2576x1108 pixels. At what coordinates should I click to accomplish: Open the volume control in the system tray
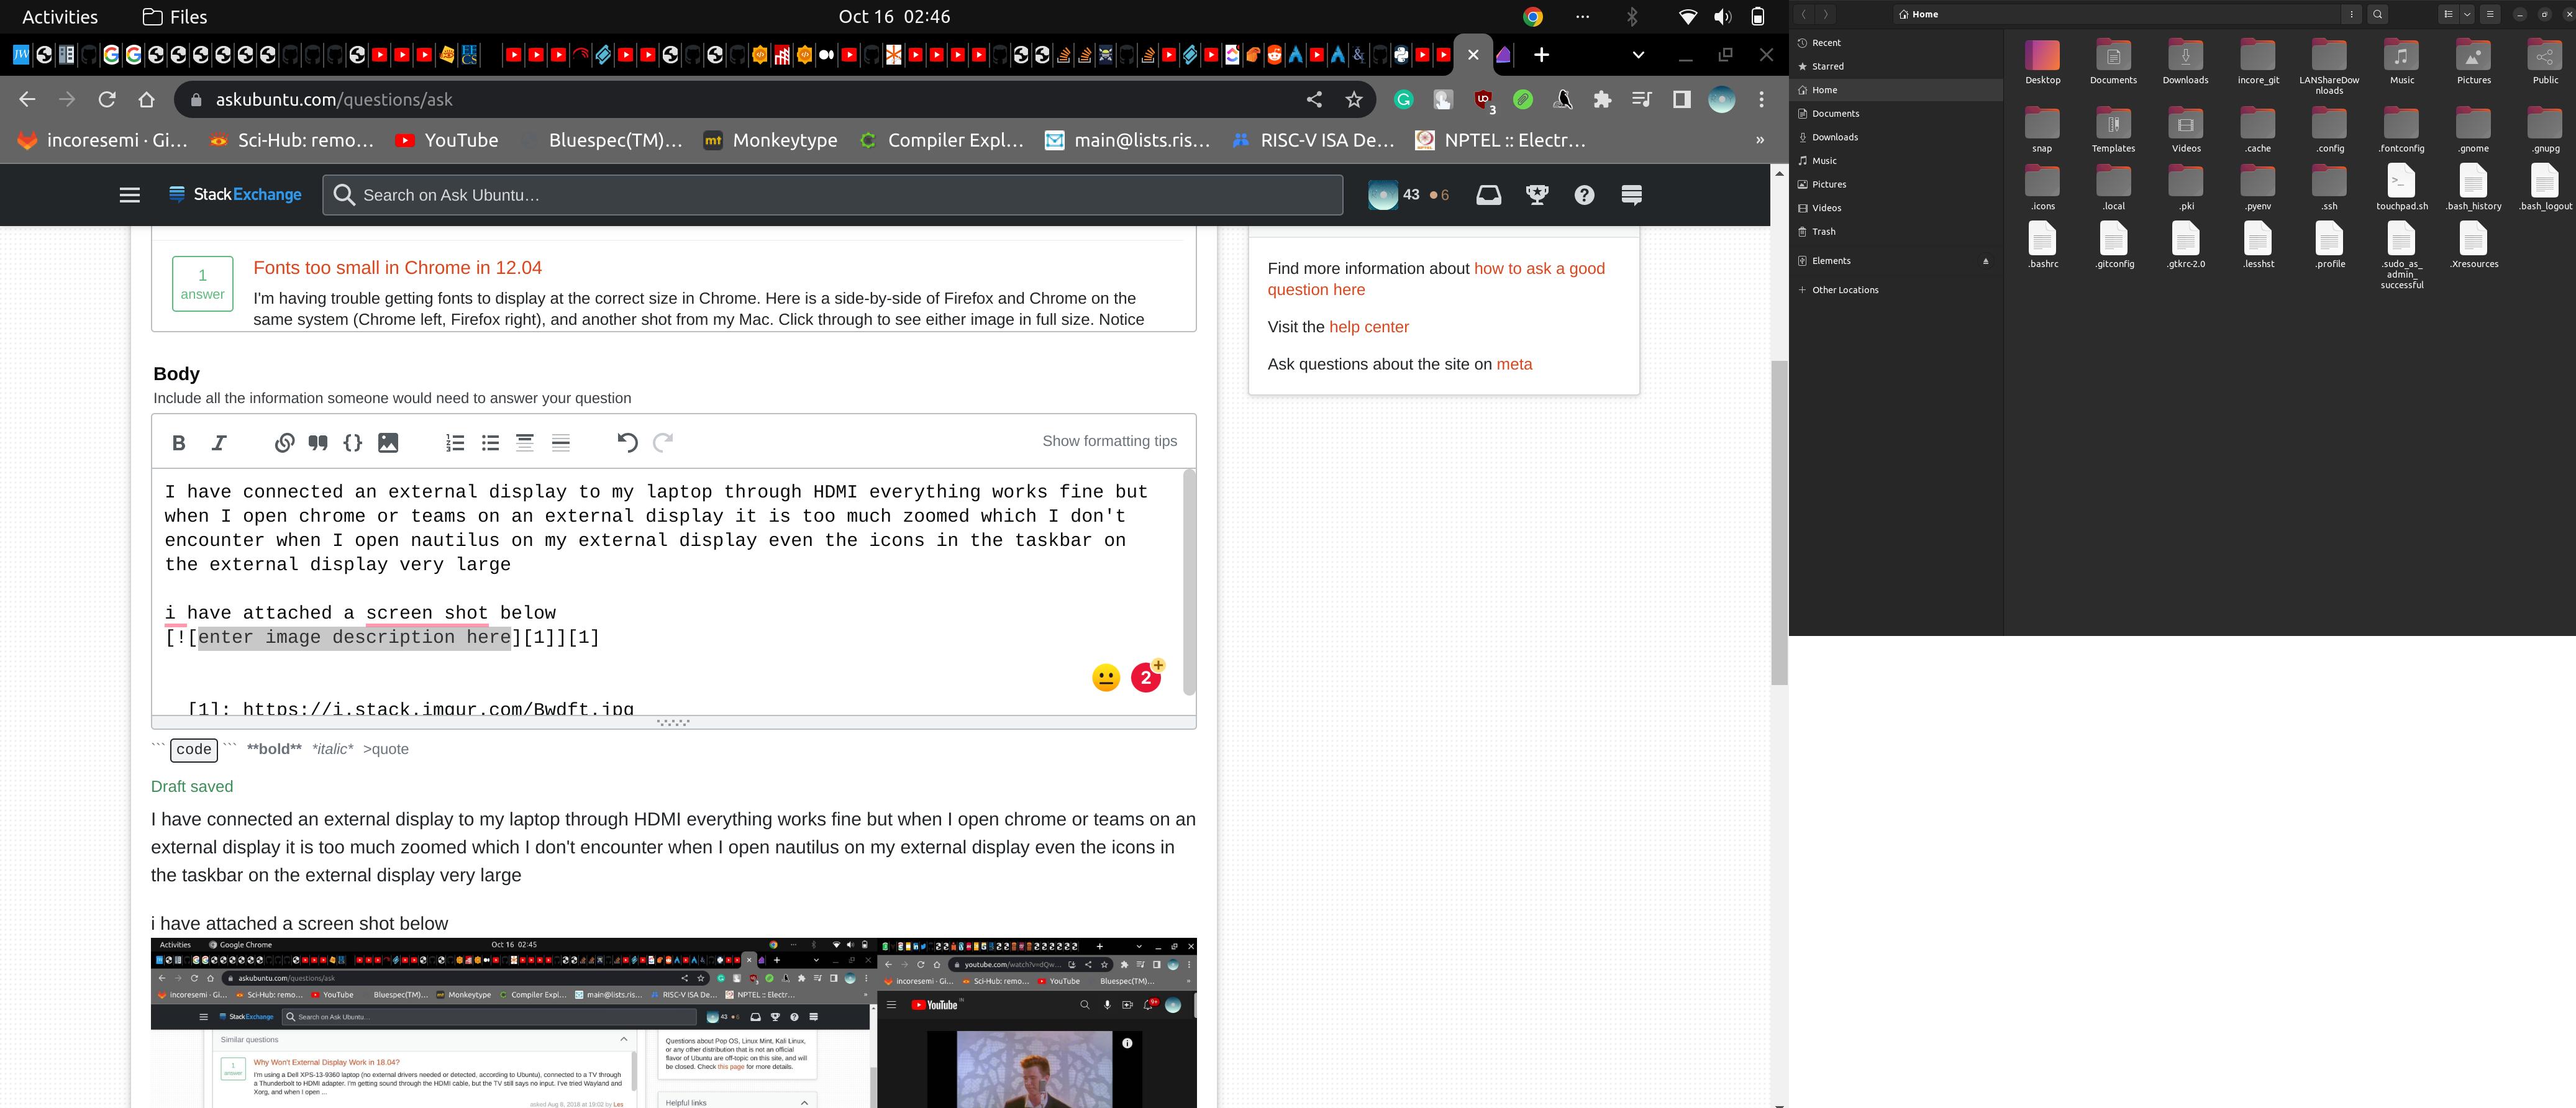[1722, 16]
